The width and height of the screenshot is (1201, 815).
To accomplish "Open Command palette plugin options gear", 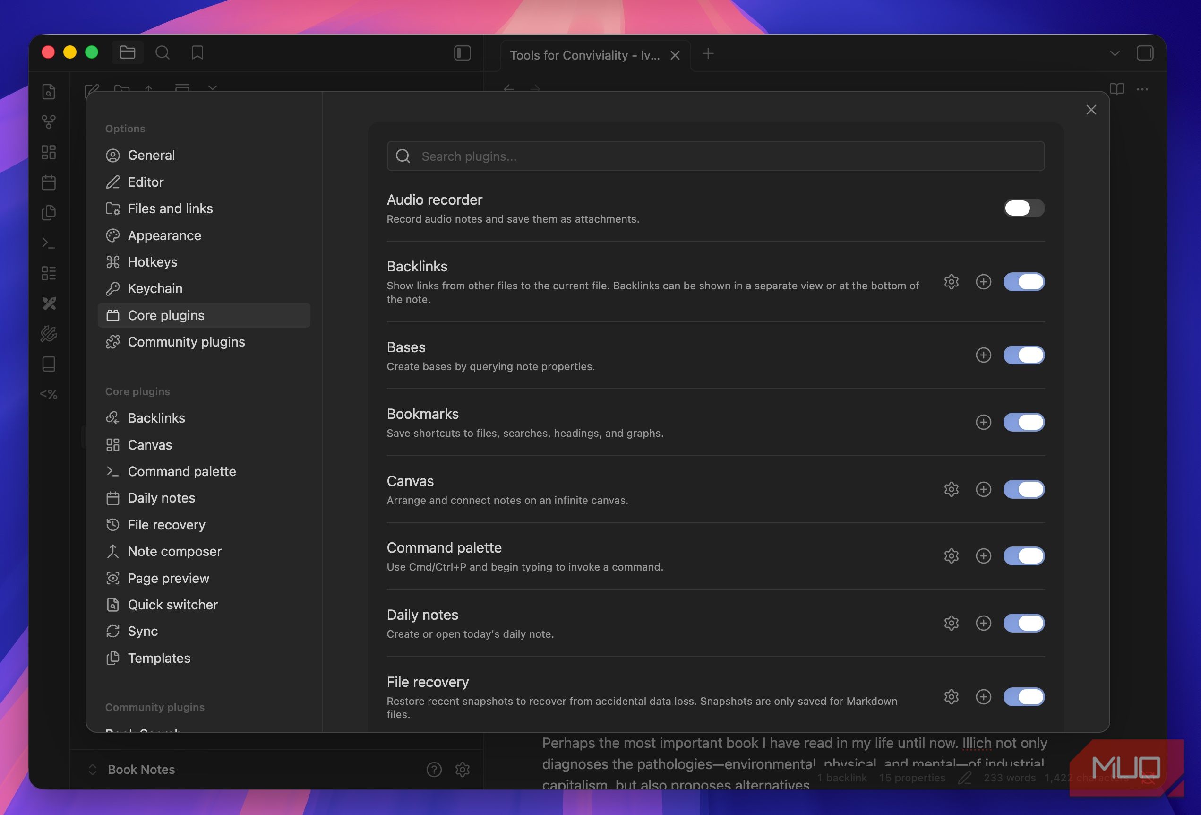I will pyautogui.click(x=952, y=556).
